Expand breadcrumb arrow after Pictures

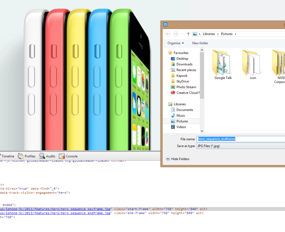click(x=236, y=34)
